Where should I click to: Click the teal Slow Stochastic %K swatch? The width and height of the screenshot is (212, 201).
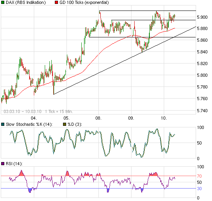[x=3, y=124]
